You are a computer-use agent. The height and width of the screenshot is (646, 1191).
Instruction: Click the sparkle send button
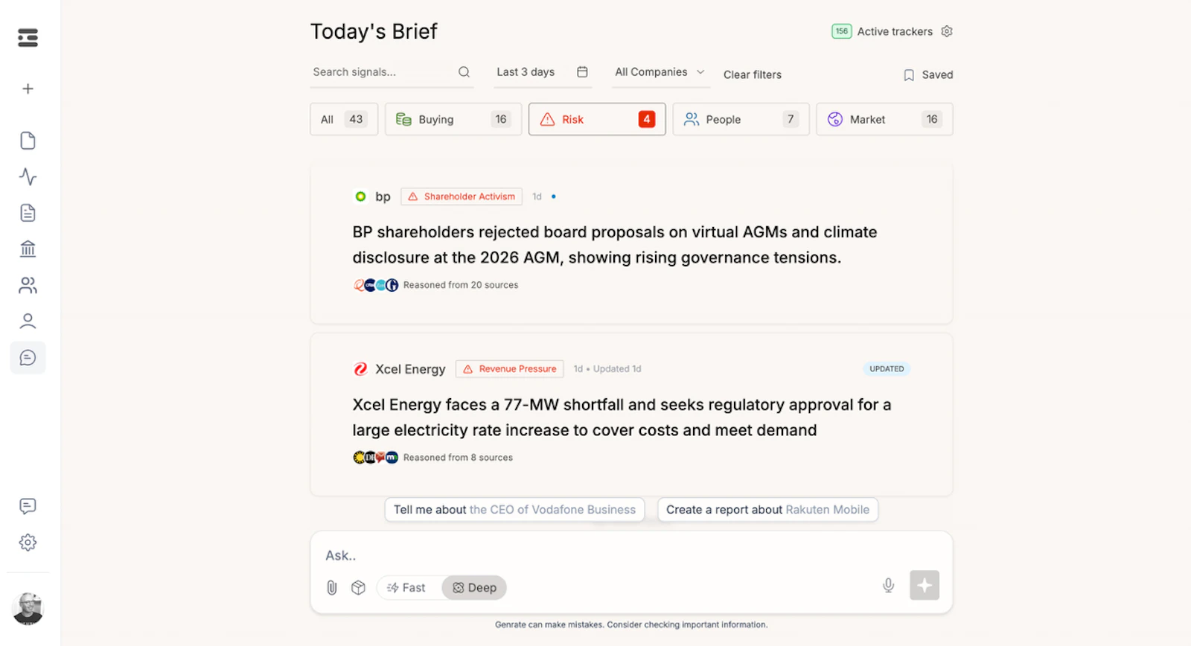[924, 586]
